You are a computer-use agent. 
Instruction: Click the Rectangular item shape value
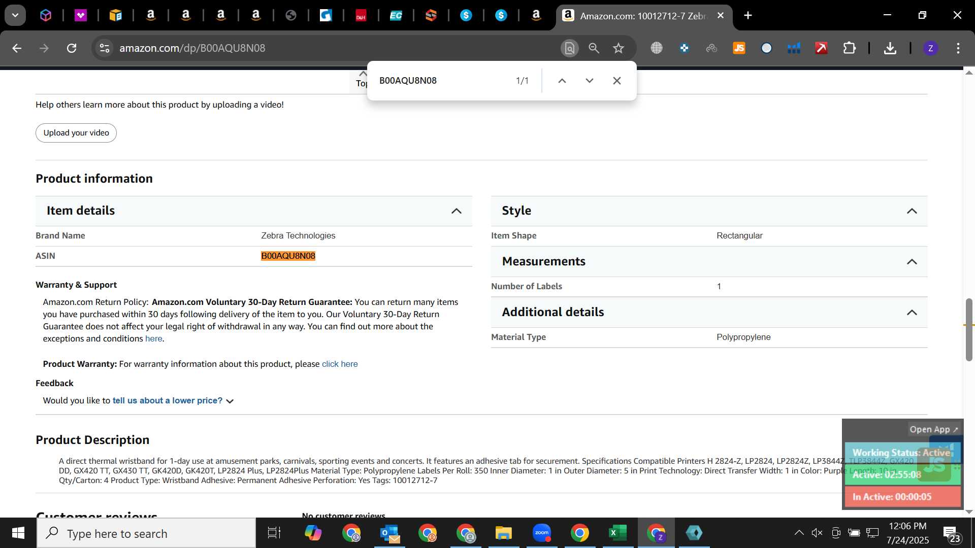pyautogui.click(x=739, y=236)
